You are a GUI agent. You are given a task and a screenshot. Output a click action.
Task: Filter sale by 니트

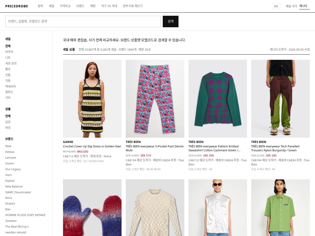8,57
